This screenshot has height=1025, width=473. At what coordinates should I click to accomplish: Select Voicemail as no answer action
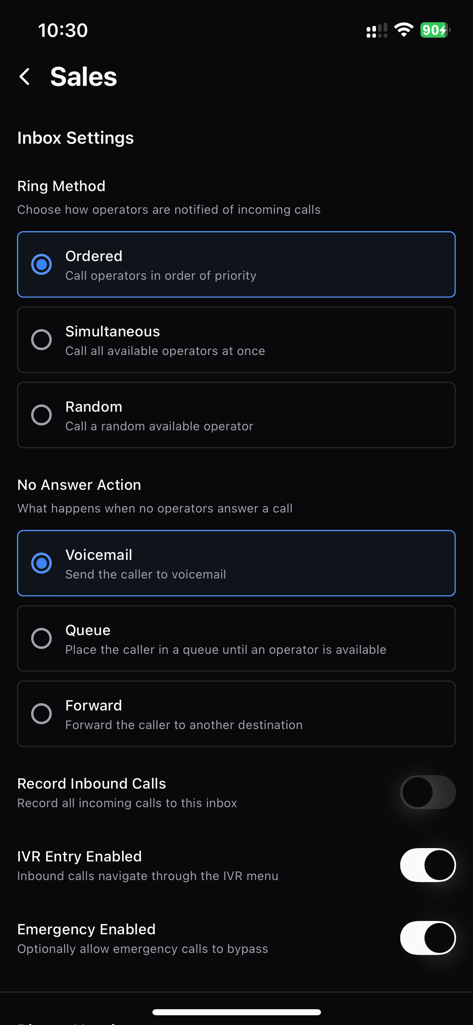[236, 563]
